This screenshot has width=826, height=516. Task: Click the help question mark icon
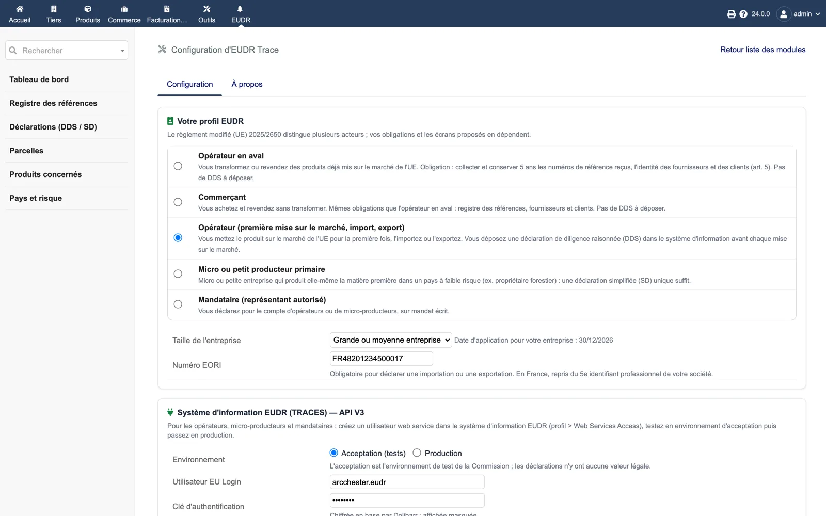[743, 14]
